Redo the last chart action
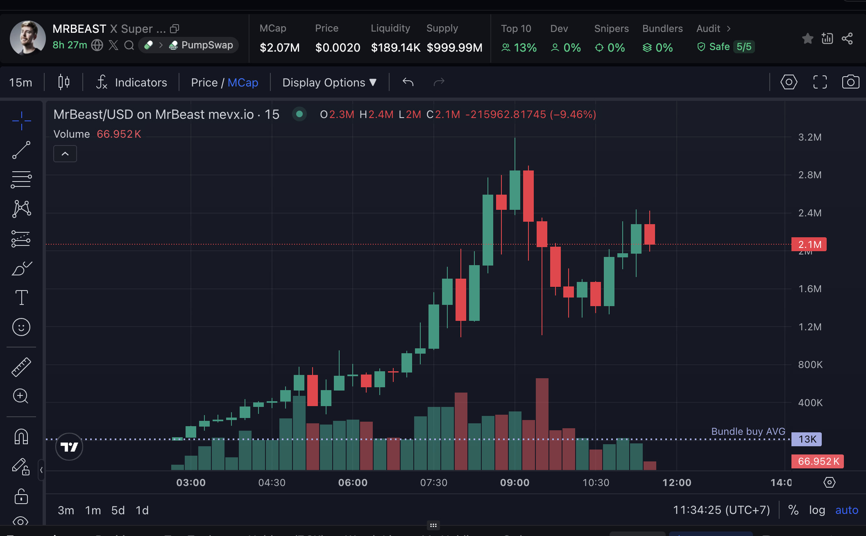The width and height of the screenshot is (866, 536). 439,82
